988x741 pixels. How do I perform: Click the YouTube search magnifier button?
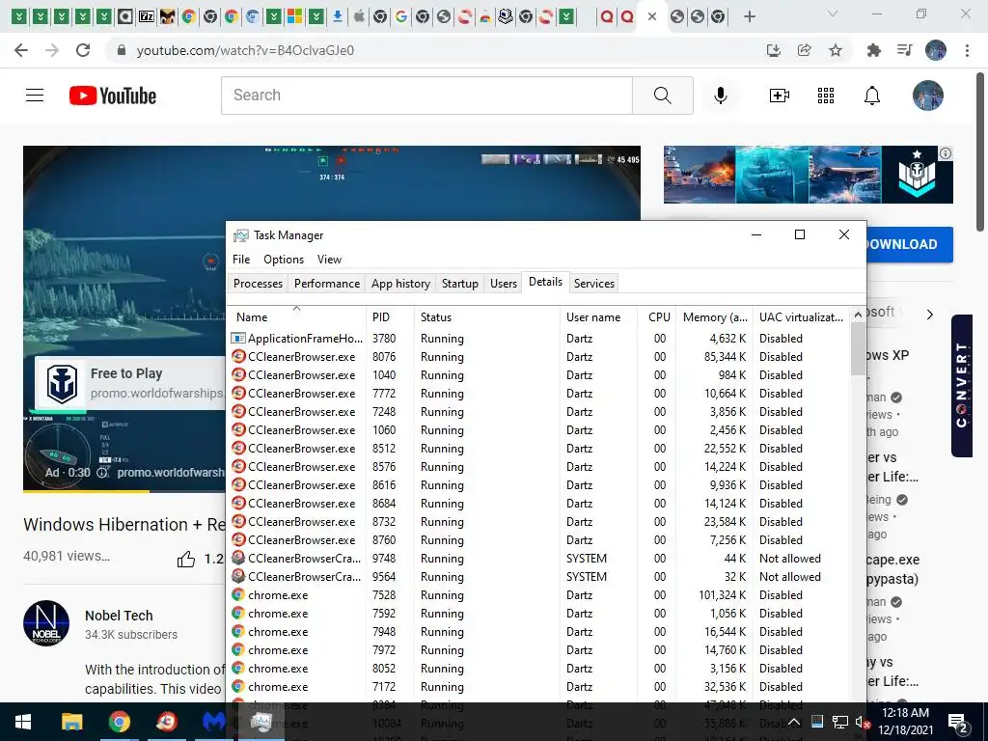click(662, 96)
